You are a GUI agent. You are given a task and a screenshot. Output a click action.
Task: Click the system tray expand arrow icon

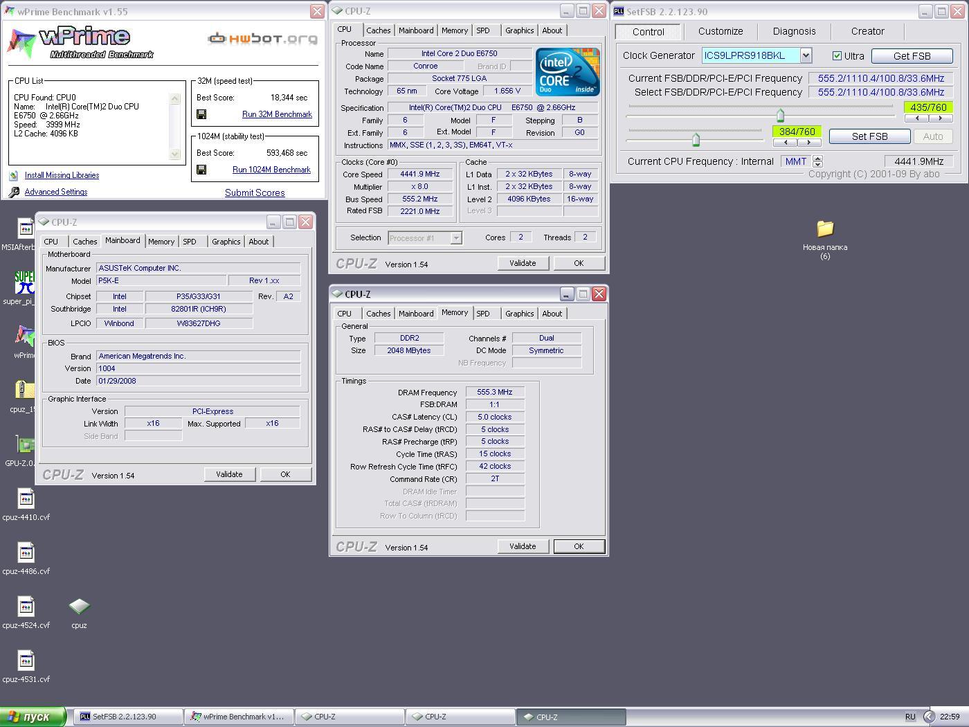[929, 717]
